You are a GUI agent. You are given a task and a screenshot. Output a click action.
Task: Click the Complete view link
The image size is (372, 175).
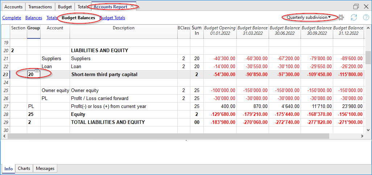[x=12, y=18]
